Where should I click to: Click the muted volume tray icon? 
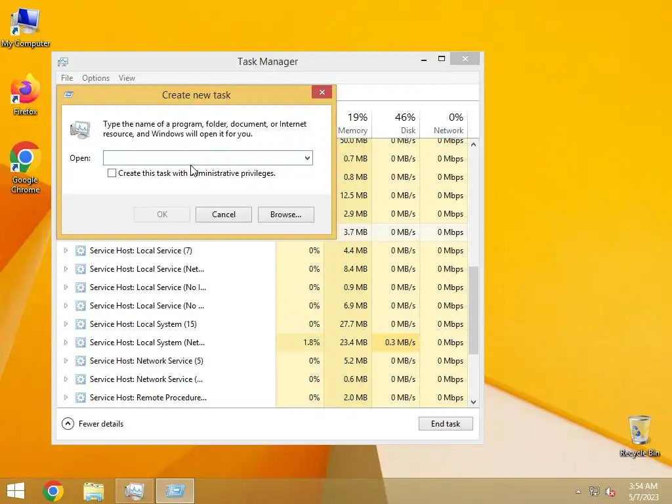pyautogui.click(x=610, y=492)
